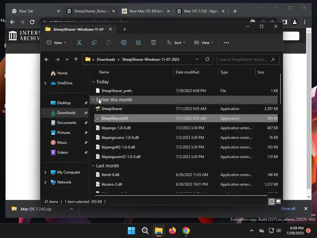The width and height of the screenshot is (317, 238).
Task: Go up one folder level
Action: (76, 59)
